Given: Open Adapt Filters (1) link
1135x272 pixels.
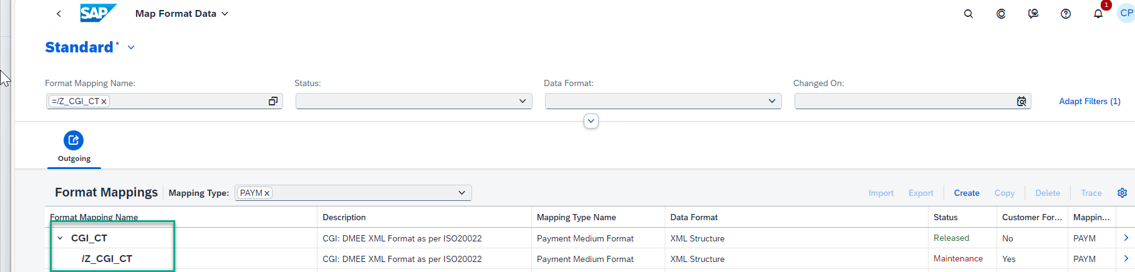Looking at the screenshot, I should pyautogui.click(x=1089, y=101).
